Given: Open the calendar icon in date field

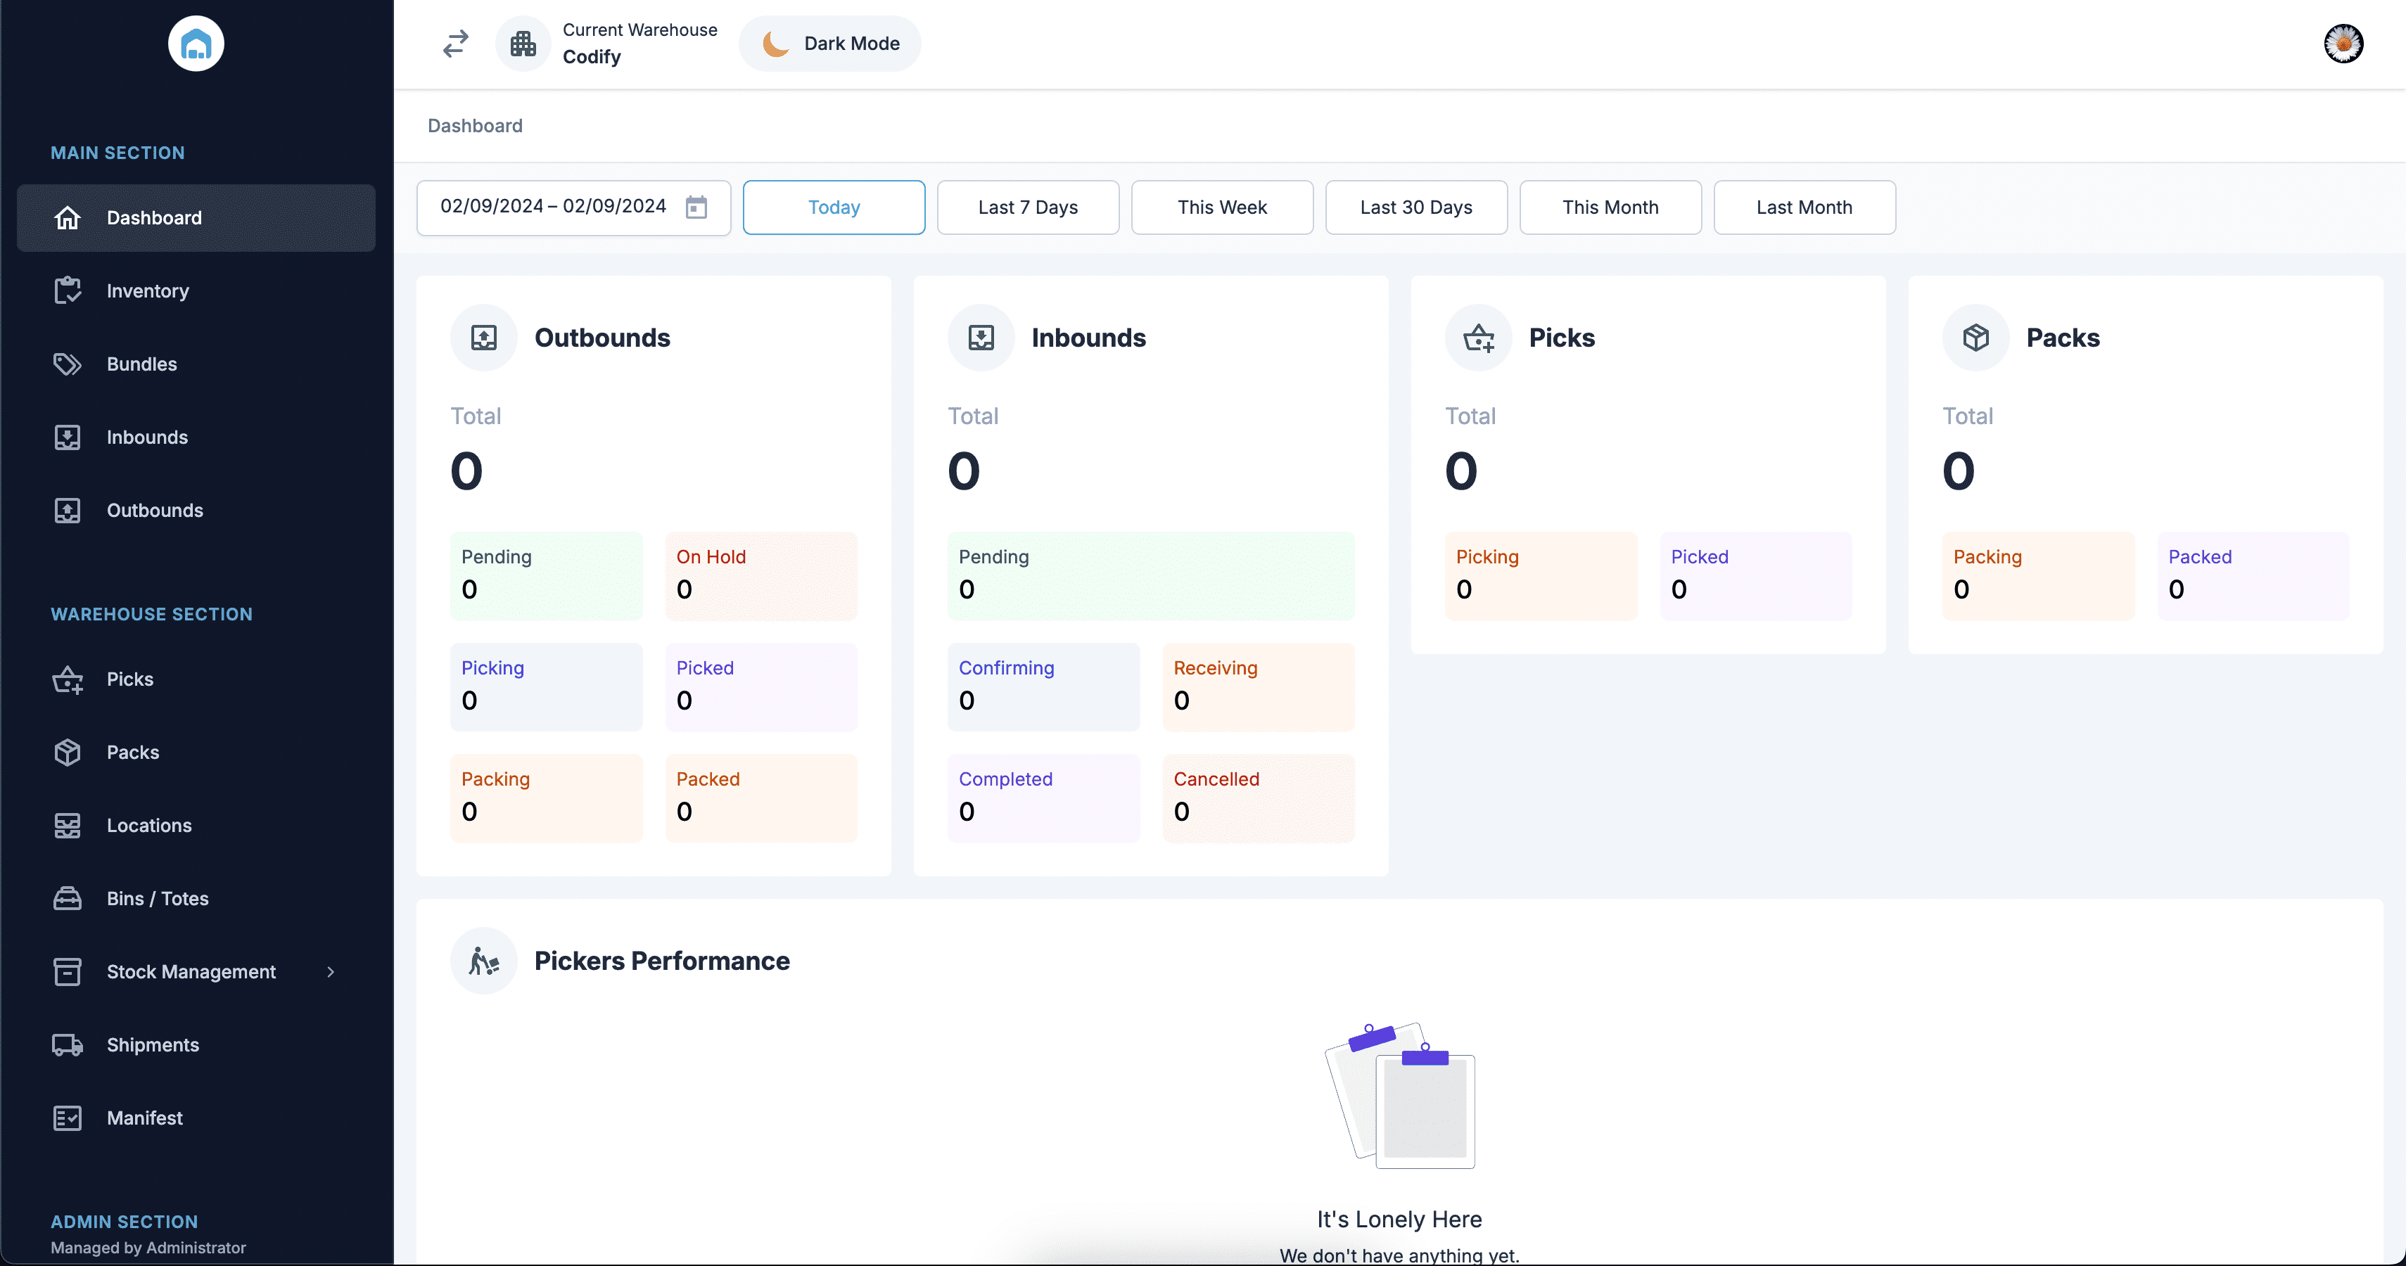Looking at the screenshot, I should 696,207.
